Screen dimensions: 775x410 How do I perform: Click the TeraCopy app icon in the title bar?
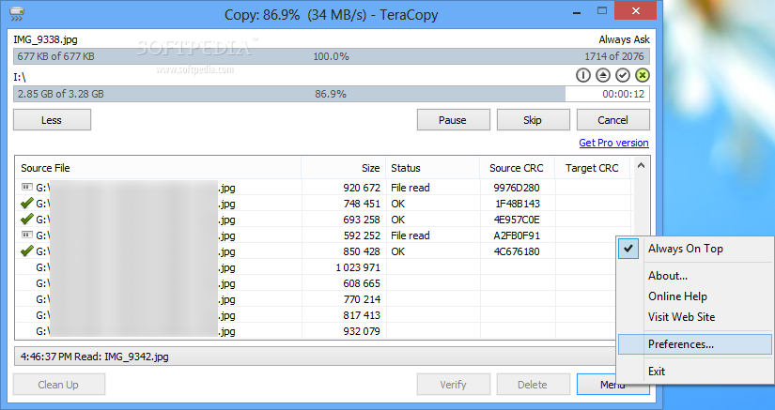click(17, 13)
